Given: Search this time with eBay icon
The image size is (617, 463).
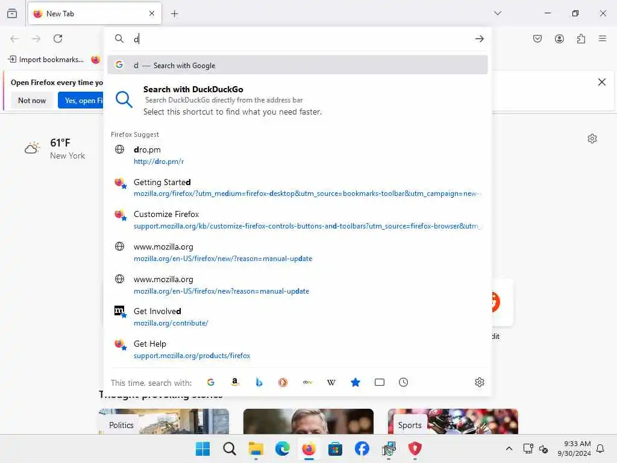Looking at the screenshot, I should click(x=307, y=382).
